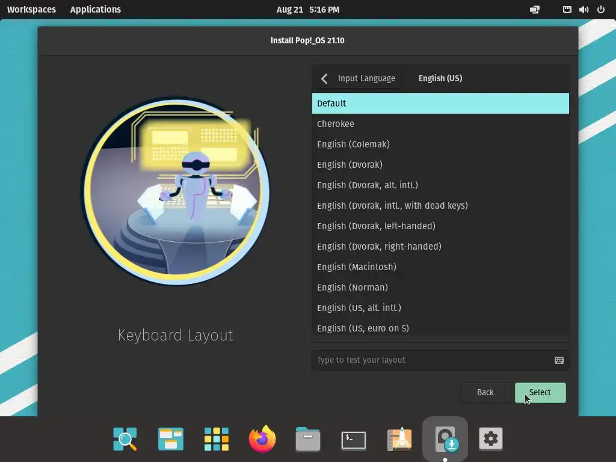
Task: Click the Select button
Action: [x=540, y=392]
